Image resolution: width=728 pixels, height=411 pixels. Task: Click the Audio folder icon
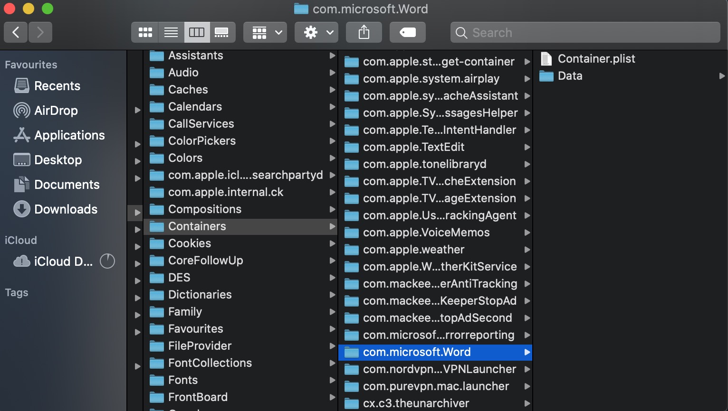[x=157, y=73]
